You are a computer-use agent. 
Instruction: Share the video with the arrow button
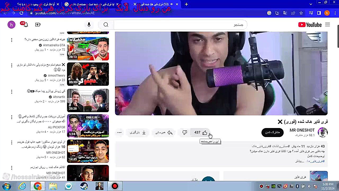coord(164,133)
